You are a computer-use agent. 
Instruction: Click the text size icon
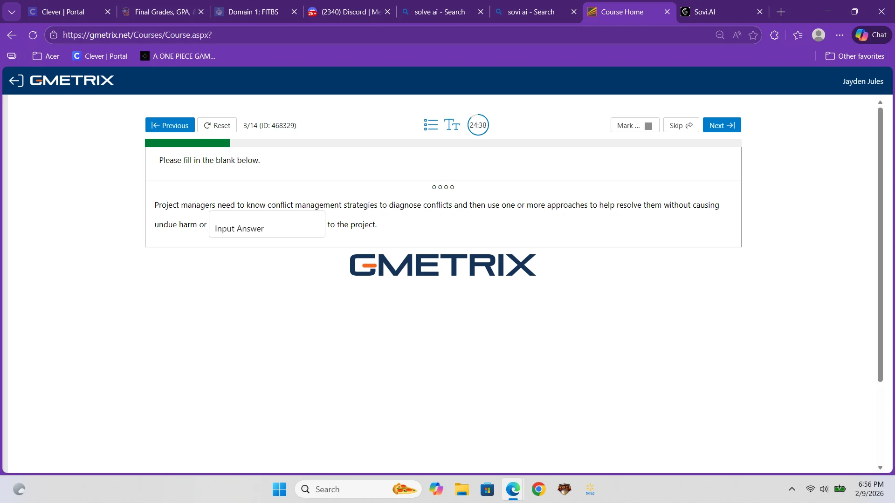tap(452, 125)
